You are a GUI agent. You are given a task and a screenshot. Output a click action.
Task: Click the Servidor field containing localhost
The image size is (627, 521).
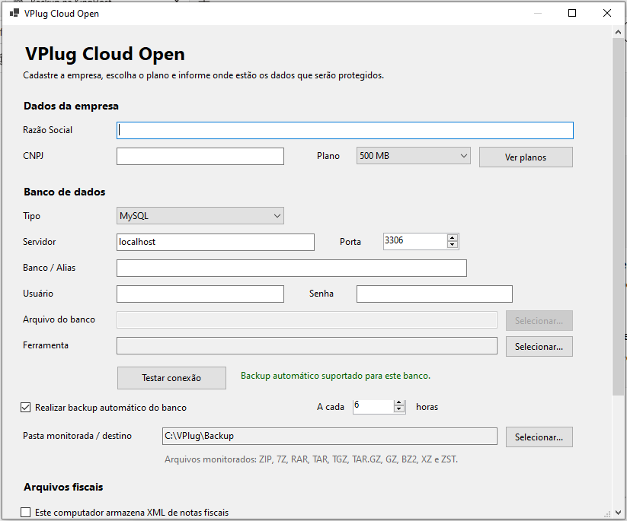pyautogui.click(x=215, y=242)
